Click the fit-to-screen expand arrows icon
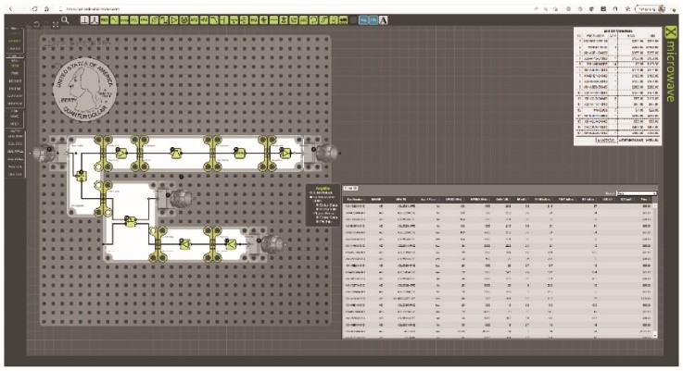This screenshot has width=683, height=371. [x=56, y=25]
